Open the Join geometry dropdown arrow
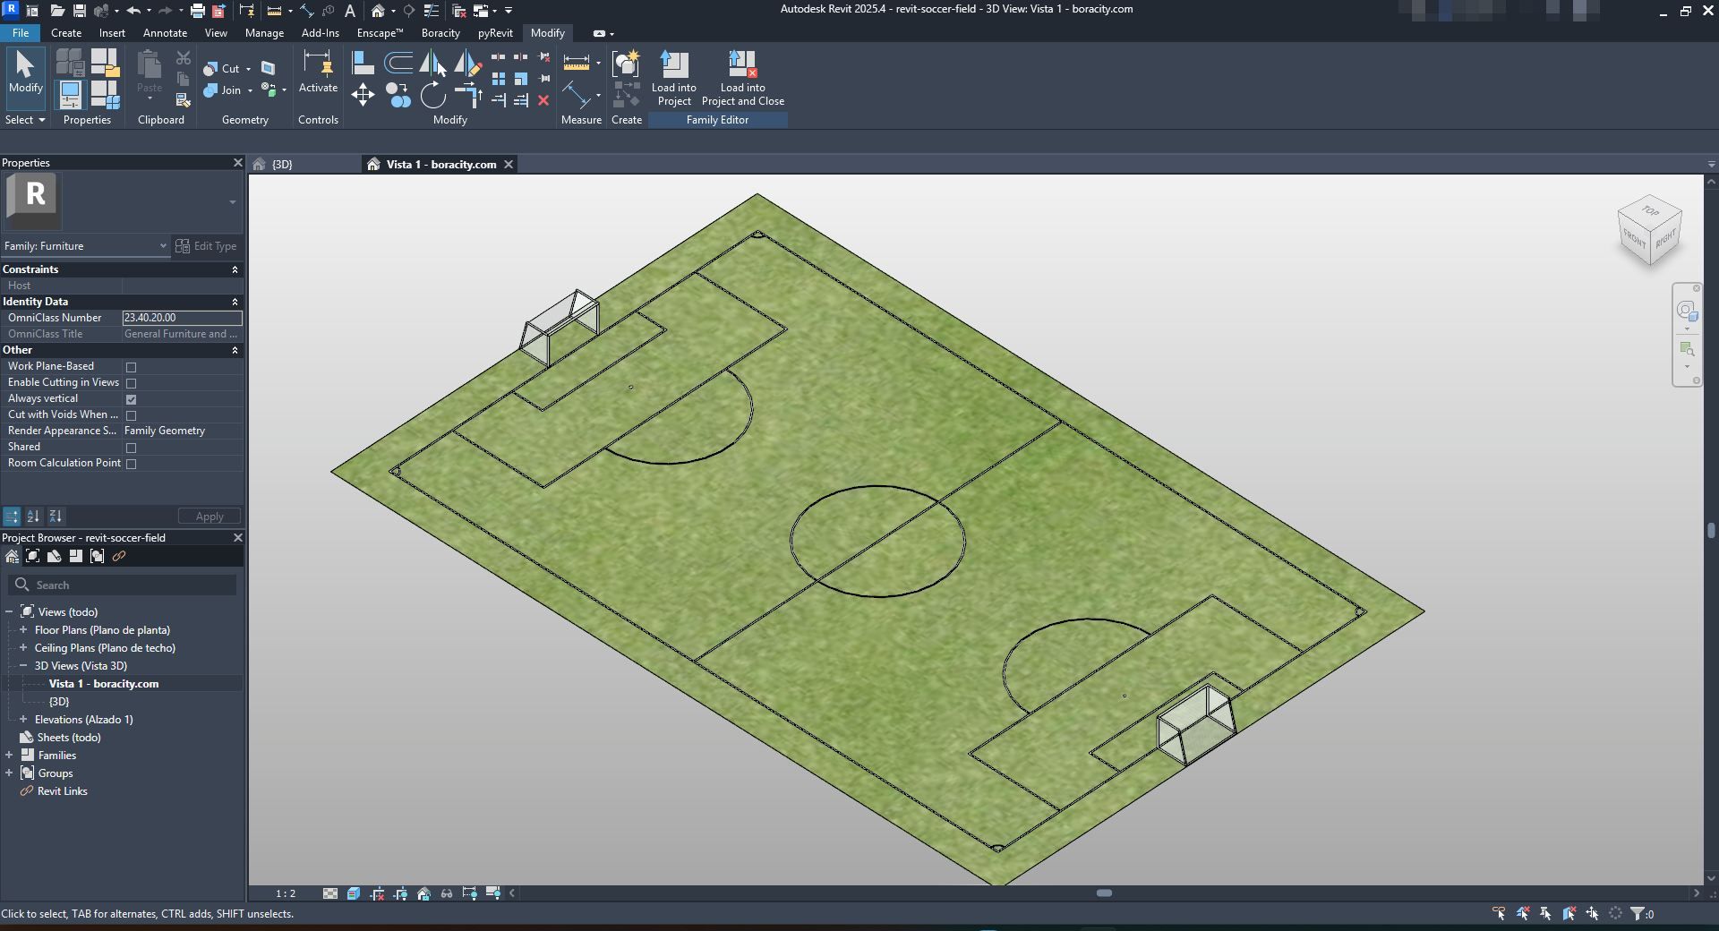Screen dimensions: 1719x931 pyautogui.click(x=250, y=90)
